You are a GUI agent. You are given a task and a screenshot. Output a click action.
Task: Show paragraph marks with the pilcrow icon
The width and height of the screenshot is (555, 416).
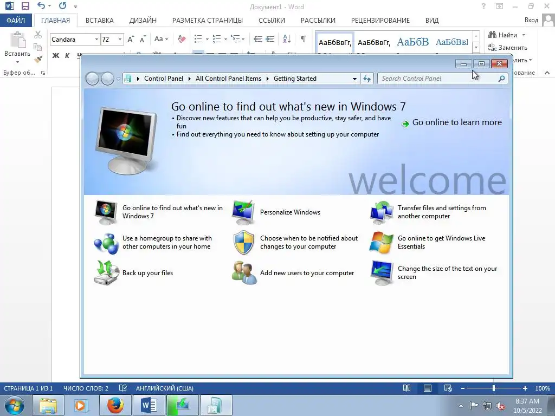pos(304,39)
